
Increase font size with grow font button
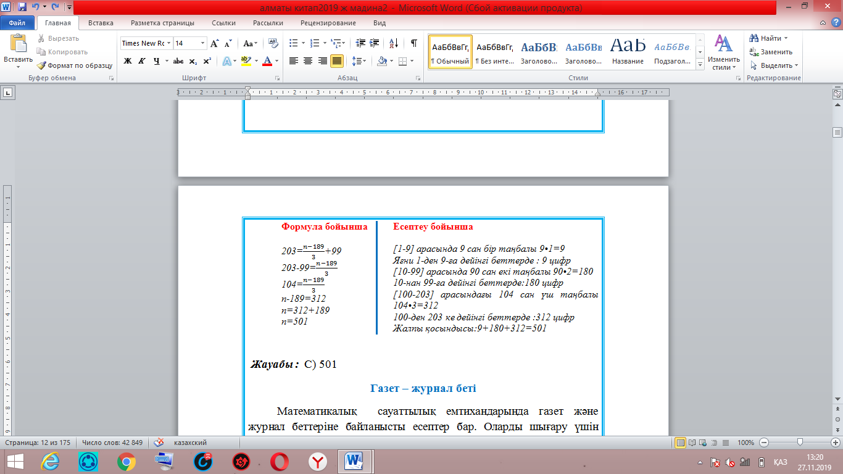pos(215,43)
